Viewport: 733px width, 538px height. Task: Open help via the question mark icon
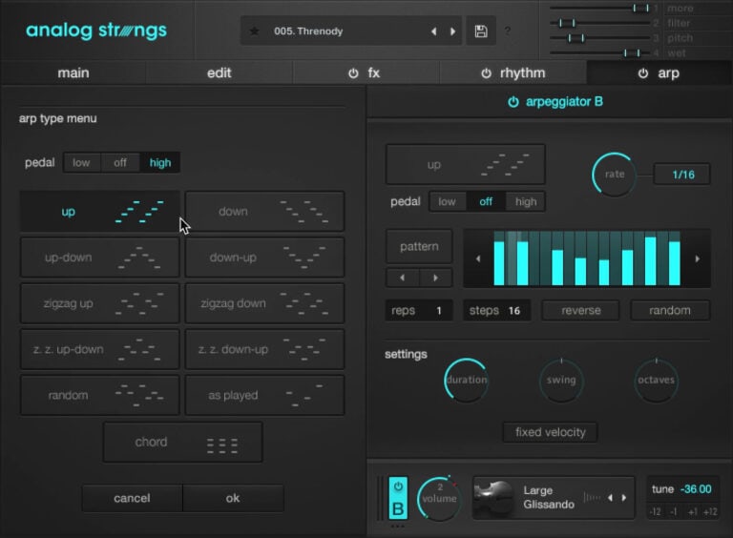508,31
